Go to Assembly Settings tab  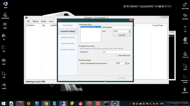pos(68,44)
